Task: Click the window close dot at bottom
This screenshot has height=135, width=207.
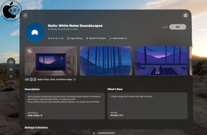Action: [94, 133]
